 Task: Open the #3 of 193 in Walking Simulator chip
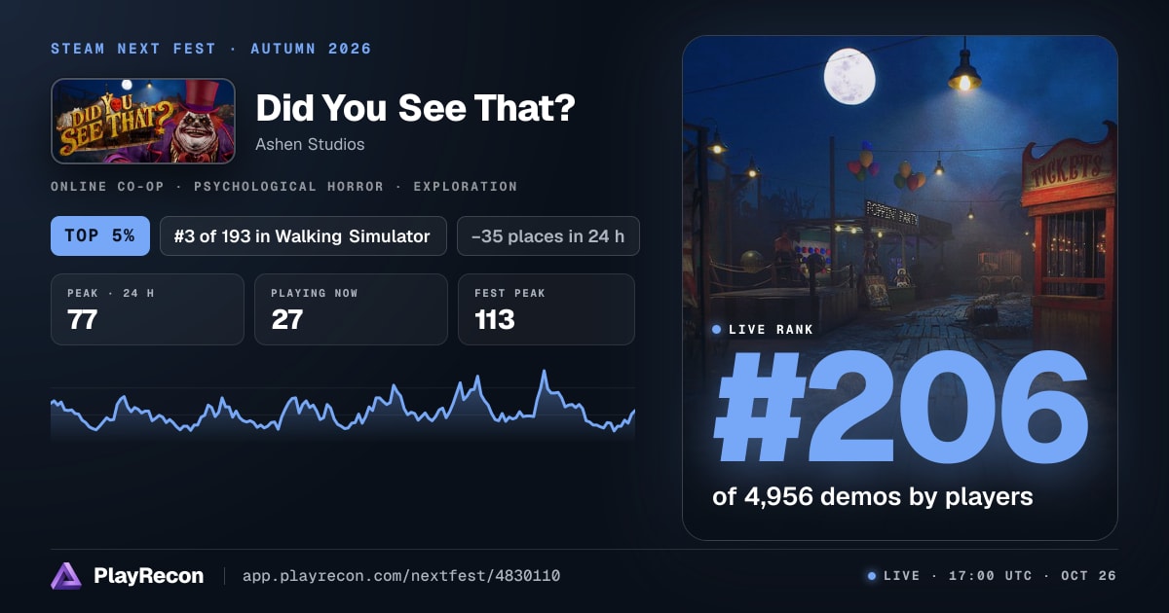pyautogui.click(x=303, y=235)
